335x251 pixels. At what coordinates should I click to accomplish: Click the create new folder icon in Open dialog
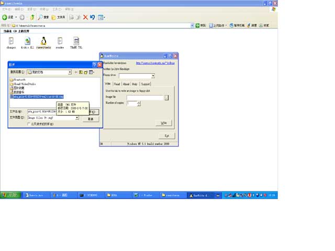tap(86, 72)
